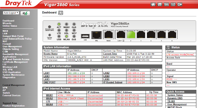Open the Auto Logout dropdown

click(x=11, y=13)
